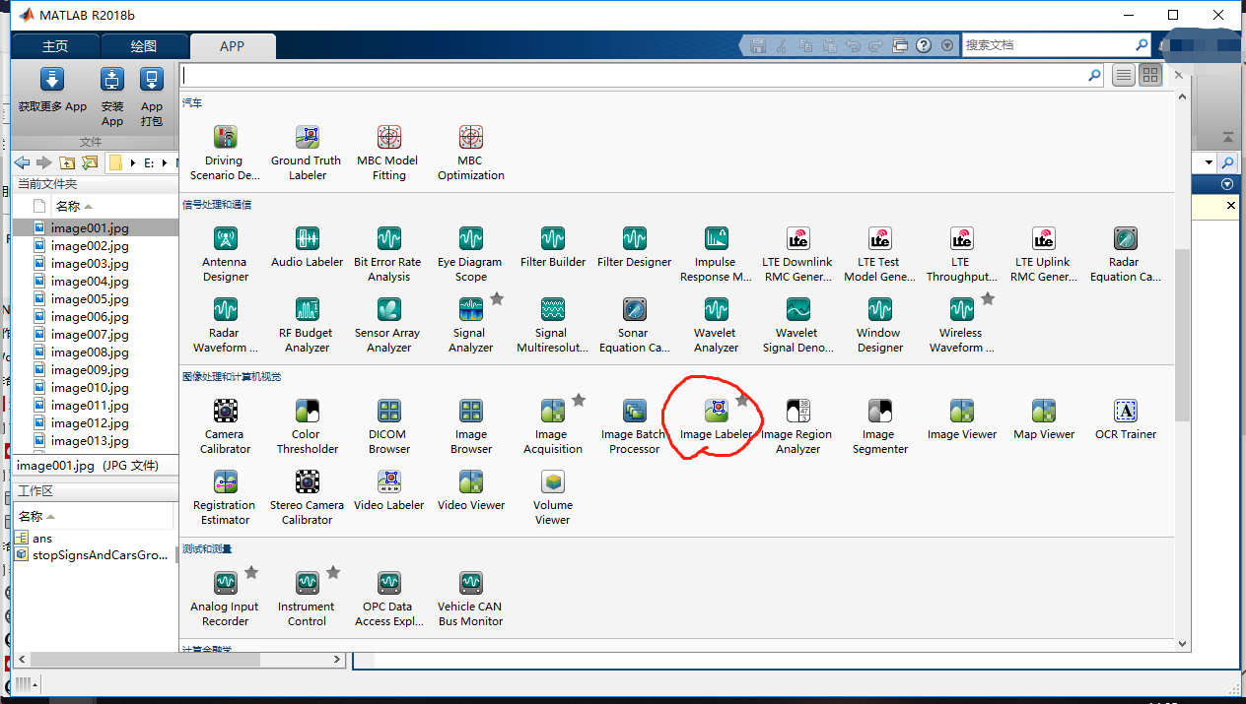Go back using folder navigation arrow
The width and height of the screenshot is (1246, 704).
22,162
